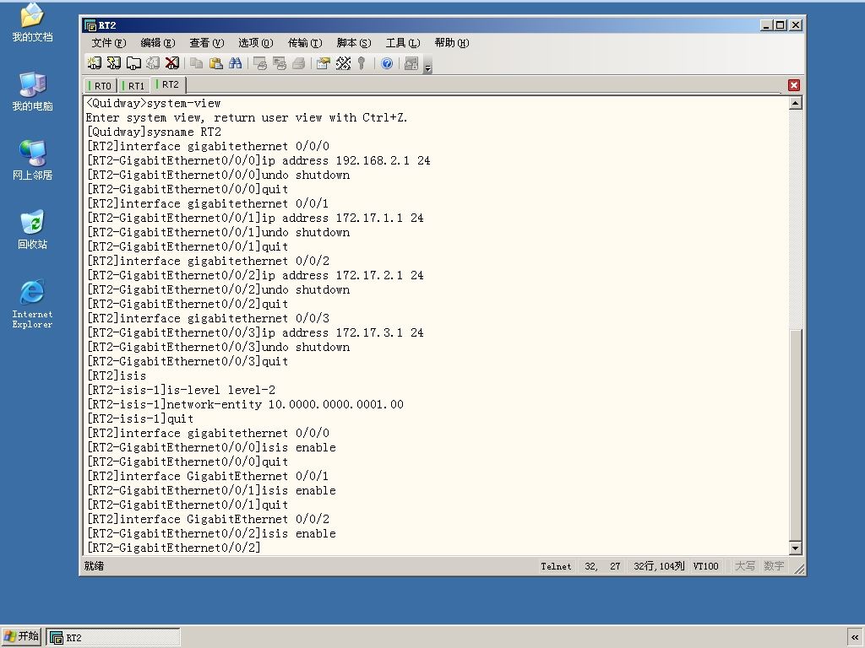Click the grayed Print icon
The width and height of the screenshot is (865, 648).
[x=298, y=63]
